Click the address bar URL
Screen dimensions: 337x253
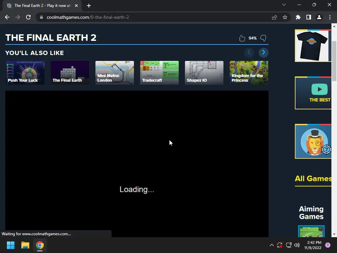88,17
